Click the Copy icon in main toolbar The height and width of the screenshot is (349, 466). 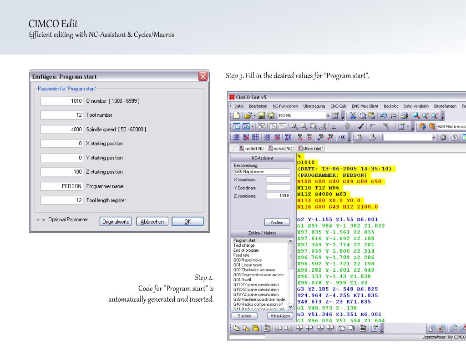click(x=362, y=115)
